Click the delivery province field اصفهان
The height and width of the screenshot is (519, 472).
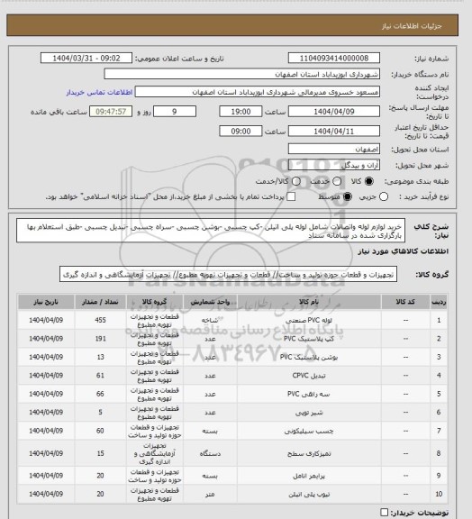click(334, 149)
